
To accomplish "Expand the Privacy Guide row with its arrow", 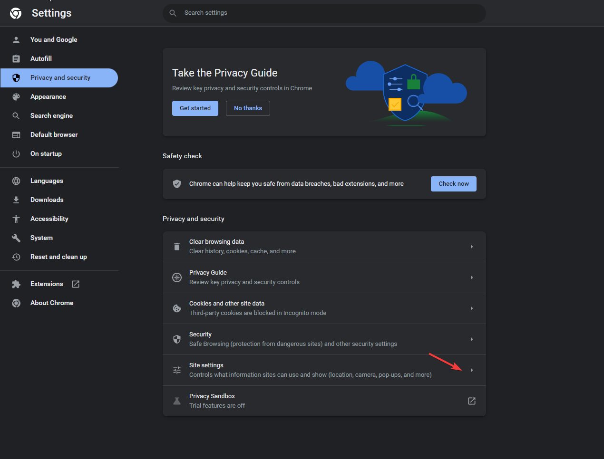I will click(x=472, y=277).
